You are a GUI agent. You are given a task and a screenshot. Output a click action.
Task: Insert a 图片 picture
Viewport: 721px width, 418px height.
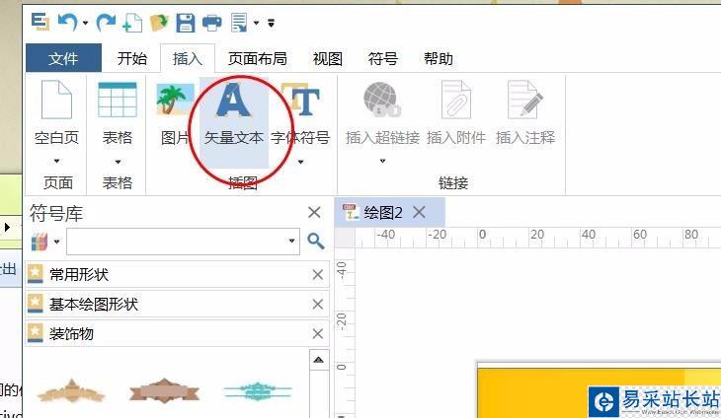coord(175,113)
